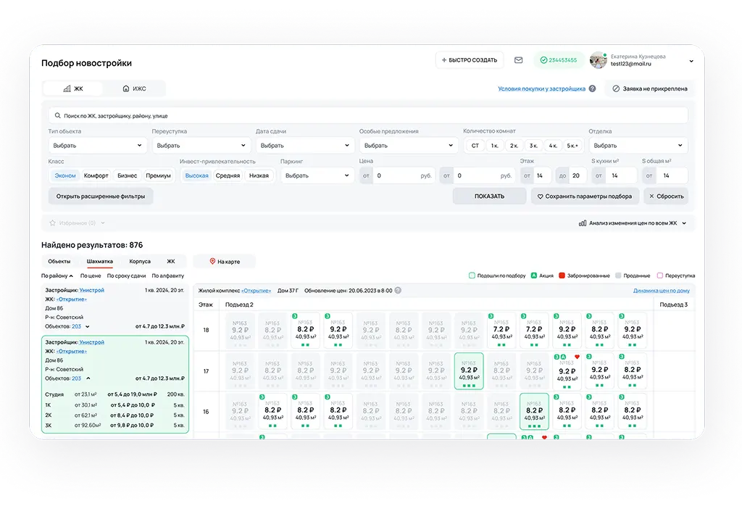Click the green checkmark badge 234453455

[559, 60]
